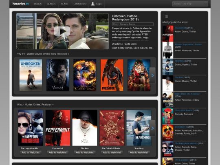Viewport: 220px width, 165px height.
Task: Show next Featured movies with arrow
Action: pyautogui.click(x=152, y=128)
